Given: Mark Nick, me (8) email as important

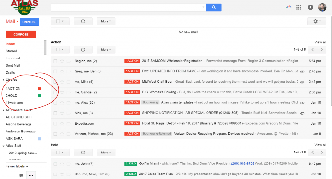Looking at the screenshot, I should click(68, 113).
